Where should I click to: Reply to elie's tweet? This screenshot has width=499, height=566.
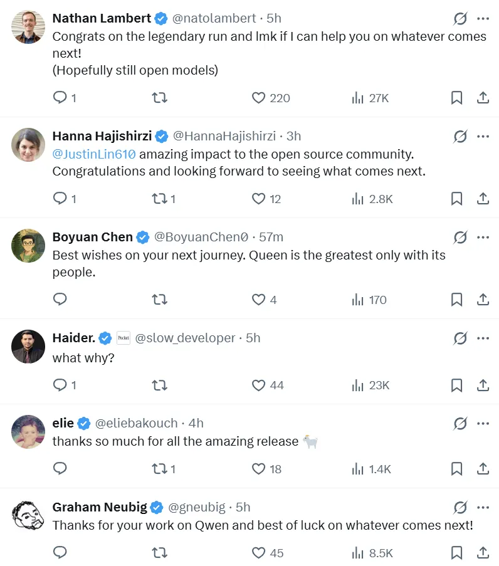pyautogui.click(x=60, y=468)
